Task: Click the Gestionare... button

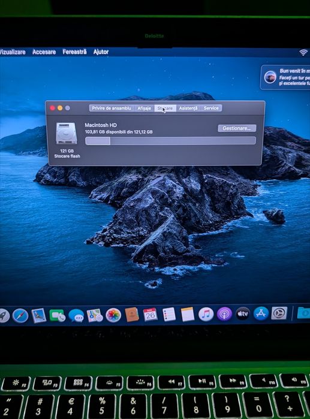Action: point(237,128)
